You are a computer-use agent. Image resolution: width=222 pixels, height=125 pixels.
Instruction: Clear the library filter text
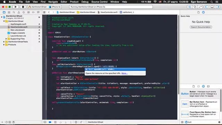pyautogui.click(x=219, y=122)
